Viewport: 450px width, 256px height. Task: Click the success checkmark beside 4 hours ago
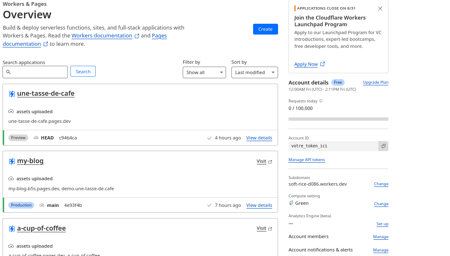click(209, 138)
